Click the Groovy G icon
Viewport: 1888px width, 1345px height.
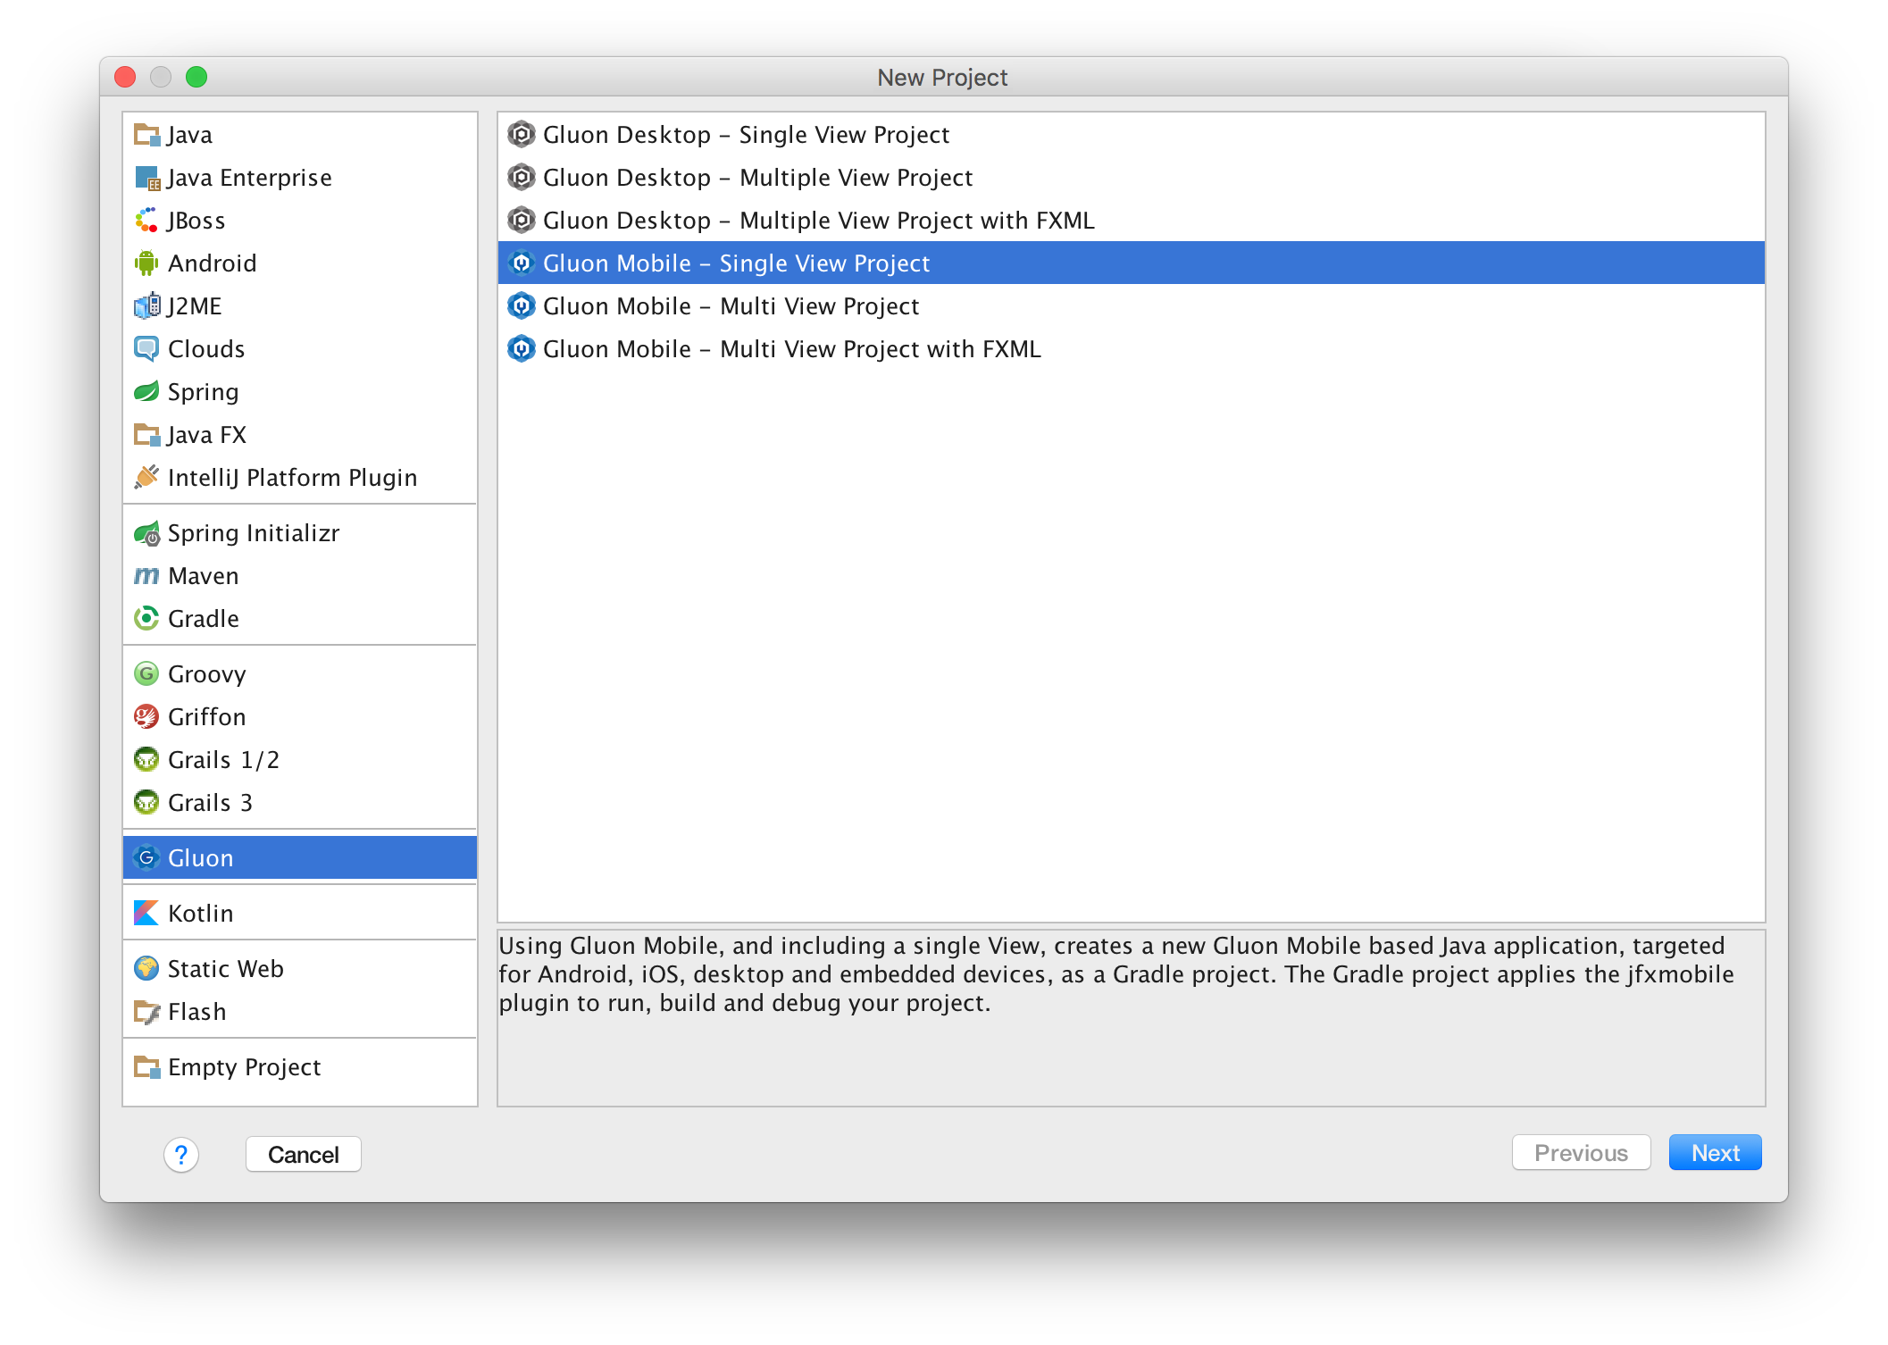coord(146,674)
